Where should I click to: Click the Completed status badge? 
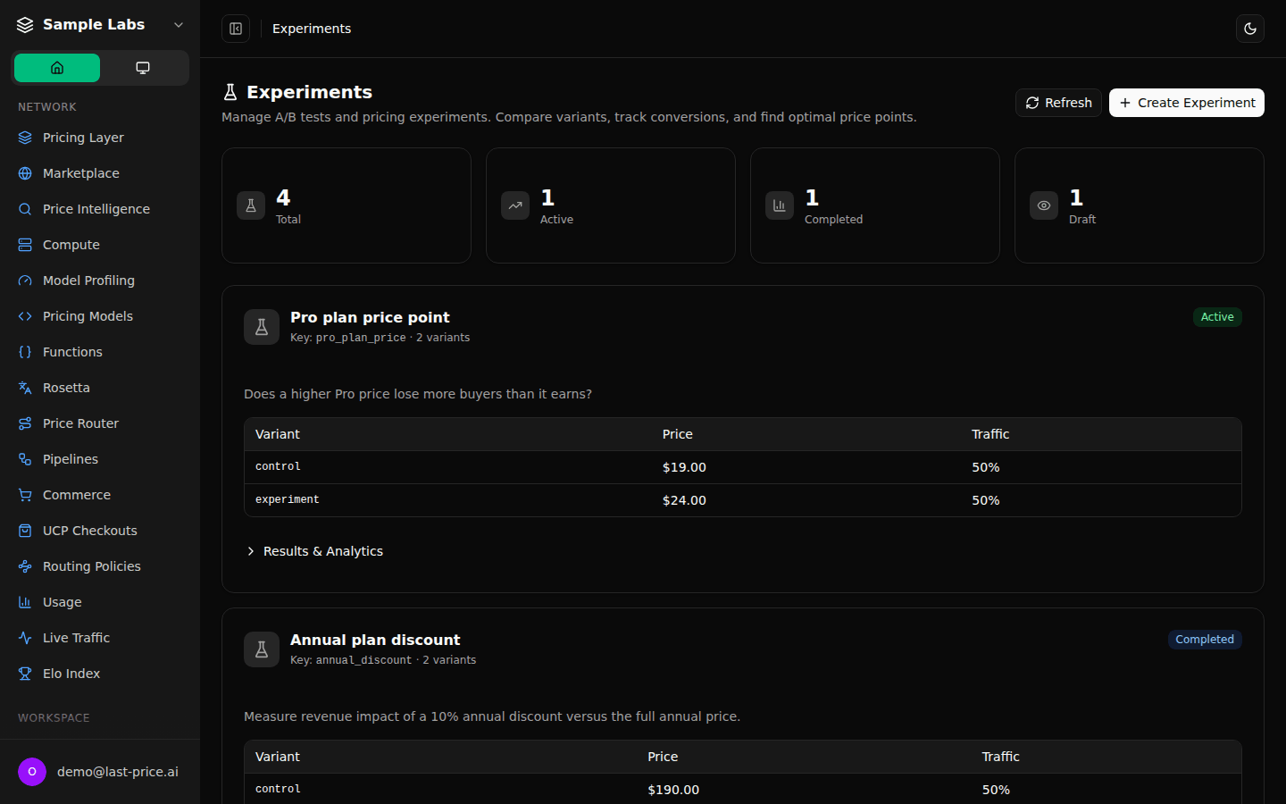click(x=1205, y=640)
